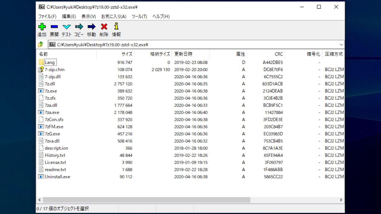Select the History.txt document icon
This screenshot has width=381, height=214.
[41, 155]
